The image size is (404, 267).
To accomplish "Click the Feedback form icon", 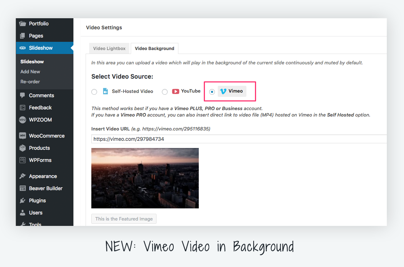I will click(x=23, y=108).
